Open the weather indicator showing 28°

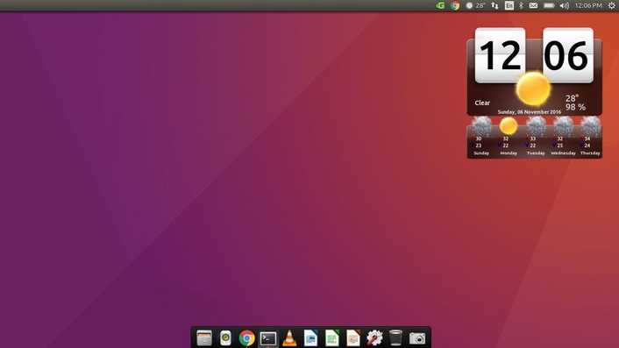[x=476, y=5]
